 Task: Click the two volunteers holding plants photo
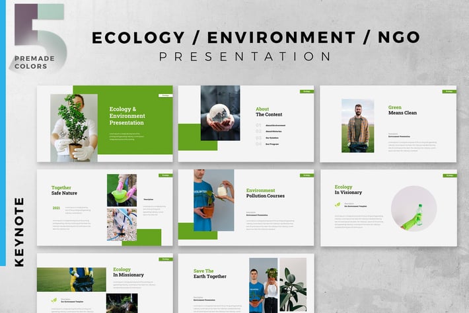coord(263,285)
